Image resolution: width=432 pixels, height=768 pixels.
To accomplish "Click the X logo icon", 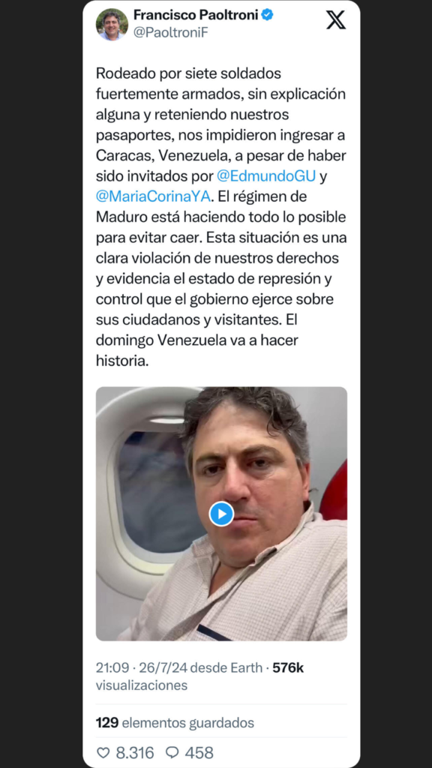I will coord(336,19).
